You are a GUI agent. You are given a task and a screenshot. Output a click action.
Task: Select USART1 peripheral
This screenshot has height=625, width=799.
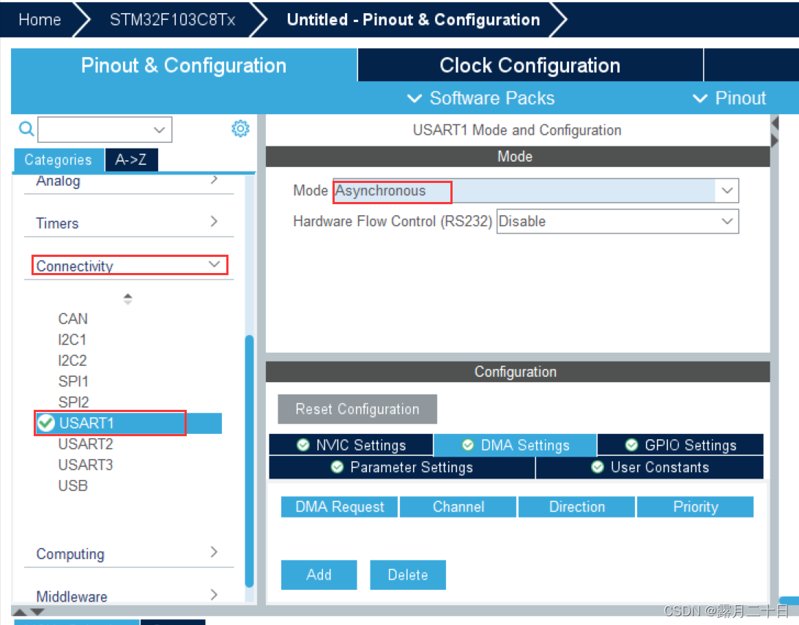(128, 423)
